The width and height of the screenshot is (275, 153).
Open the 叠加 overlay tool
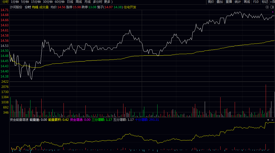[x=220, y=2]
